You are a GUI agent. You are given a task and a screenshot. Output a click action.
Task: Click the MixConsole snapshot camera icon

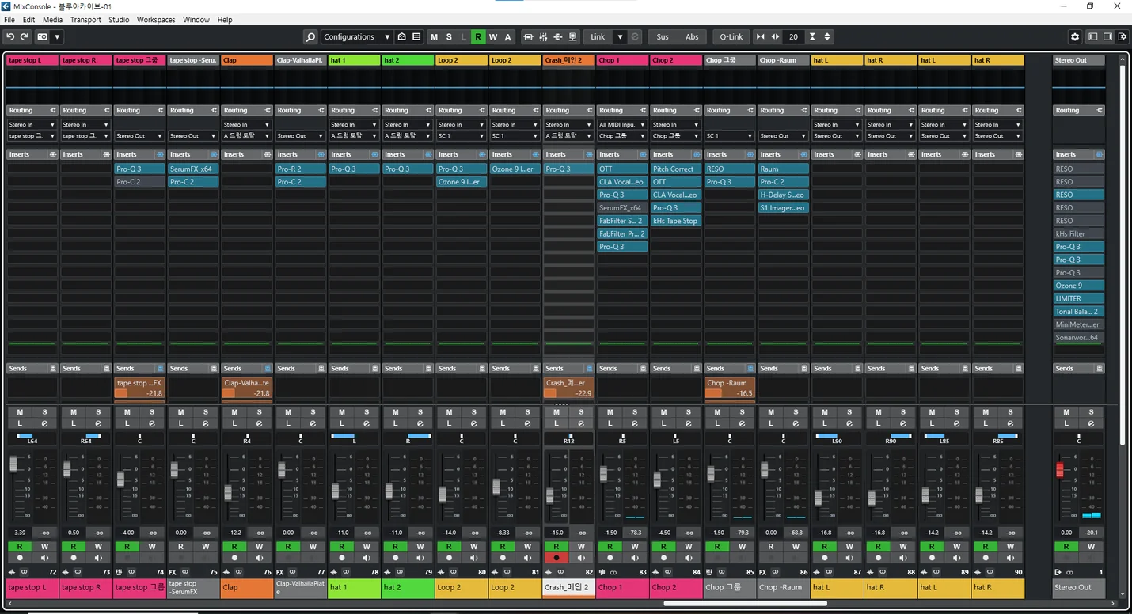(43, 36)
